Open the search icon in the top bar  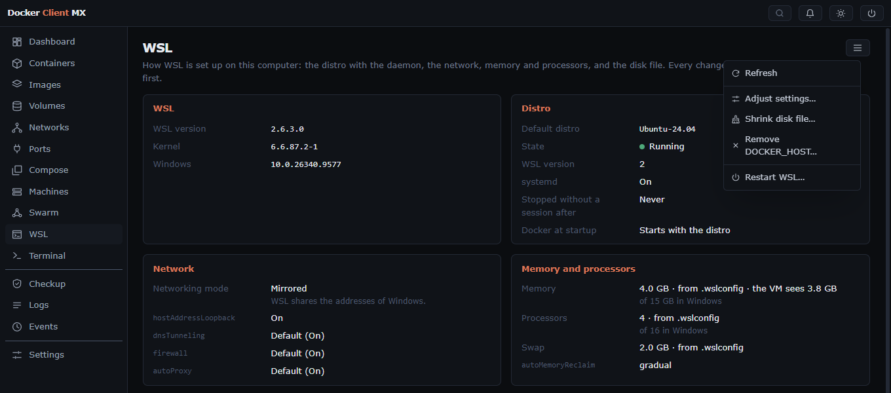779,13
